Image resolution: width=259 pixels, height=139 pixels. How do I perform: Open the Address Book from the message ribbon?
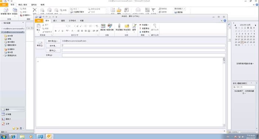pos(103,27)
